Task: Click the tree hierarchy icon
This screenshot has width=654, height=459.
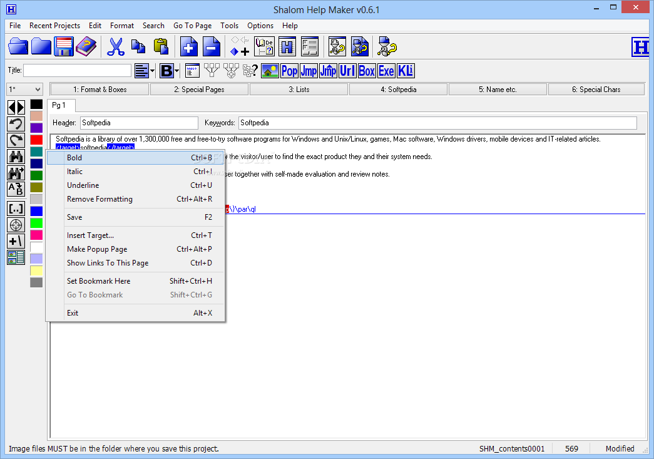Action: click(x=212, y=71)
